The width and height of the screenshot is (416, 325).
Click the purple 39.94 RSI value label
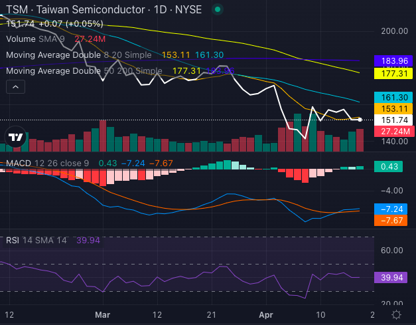(x=394, y=276)
